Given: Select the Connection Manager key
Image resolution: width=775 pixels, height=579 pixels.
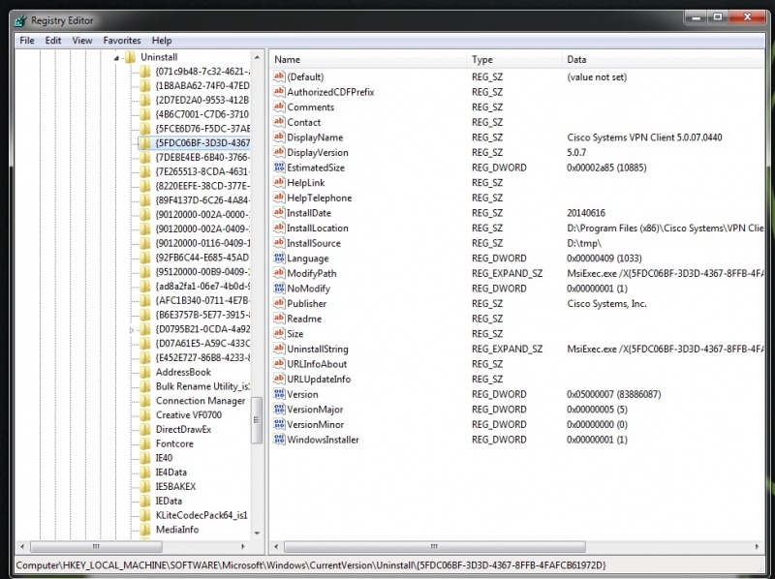Looking at the screenshot, I should (x=201, y=401).
